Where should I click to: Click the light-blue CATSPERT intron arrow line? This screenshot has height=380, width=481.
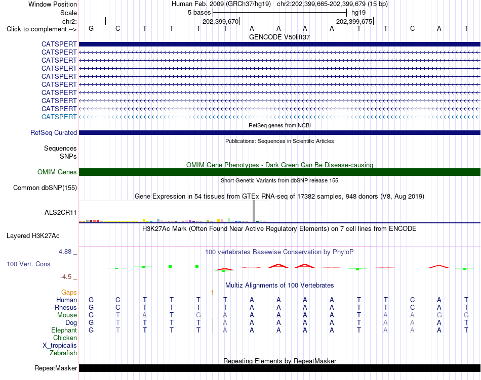click(279, 117)
